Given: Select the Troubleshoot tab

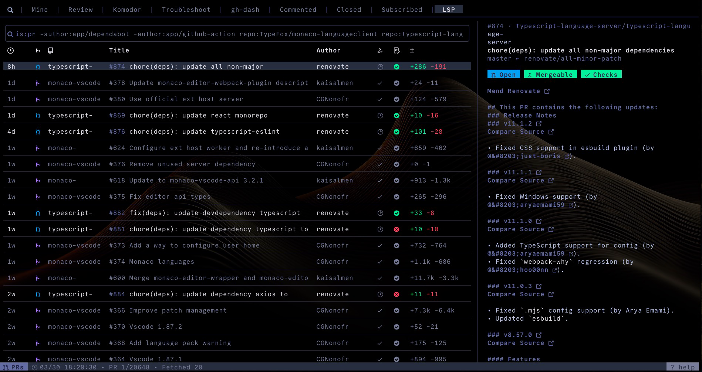Looking at the screenshot, I should click(186, 10).
